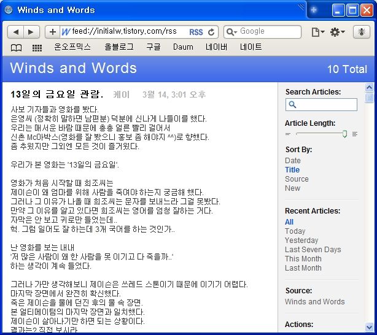Sort articles by Source

[x=297, y=179]
